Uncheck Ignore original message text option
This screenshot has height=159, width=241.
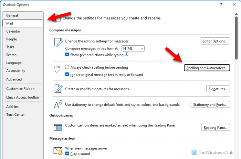point(67,75)
